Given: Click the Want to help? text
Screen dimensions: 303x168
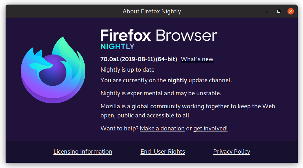Looking at the screenshot, I should pyautogui.click(x=119, y=128).
